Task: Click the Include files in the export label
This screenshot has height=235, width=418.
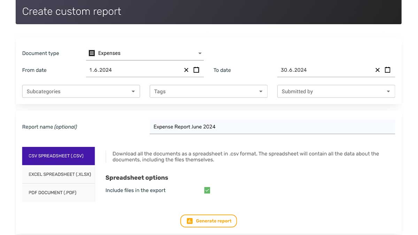Action: (x=136, y=190)
